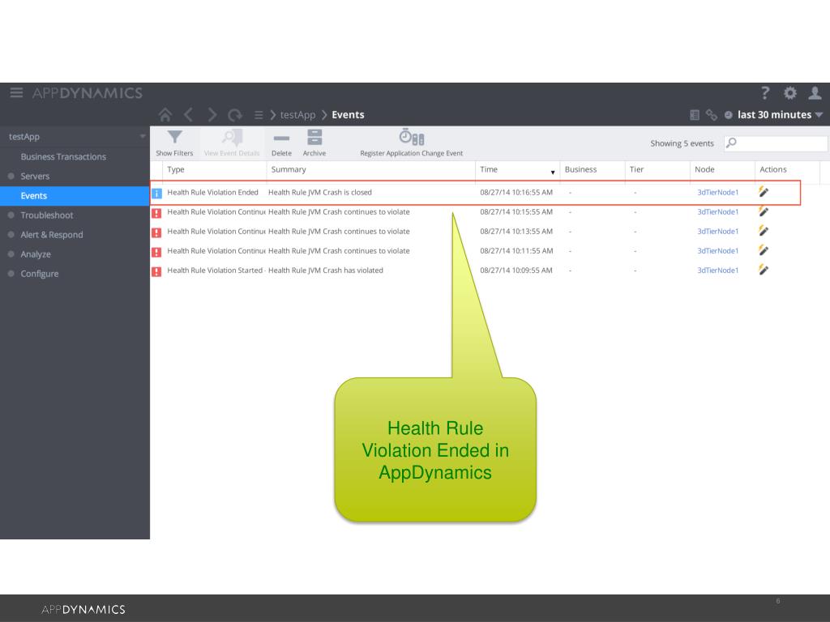The width and height of the screenshot is (830, 622).
Task: Open the hamburger menu beside the AppDynamics logo
Action: pyautogui.click(x=16, y=93)
